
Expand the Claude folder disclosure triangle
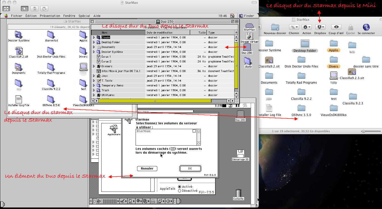[x=94, y=37]
